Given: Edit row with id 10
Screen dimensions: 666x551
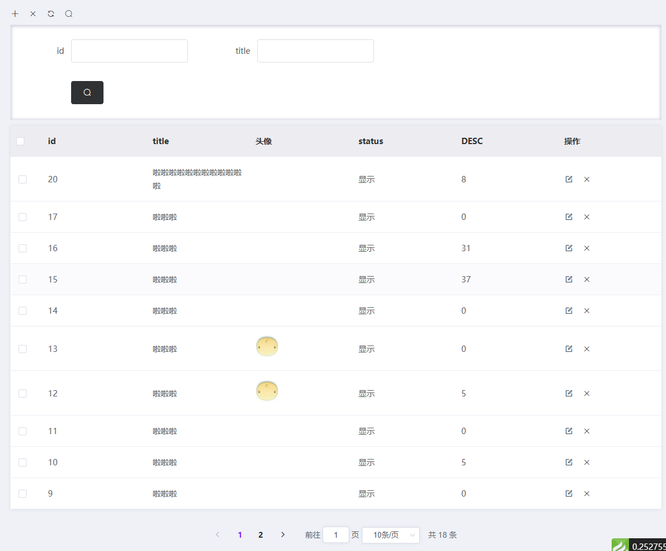Looking at the screenshot, I should tap(569, 462).
